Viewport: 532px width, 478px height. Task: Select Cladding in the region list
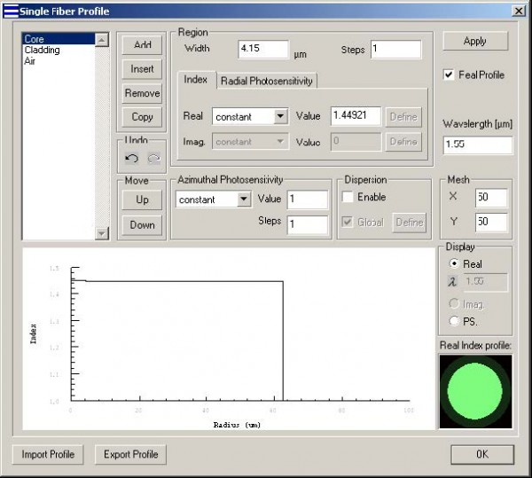(x=58, y=50)
